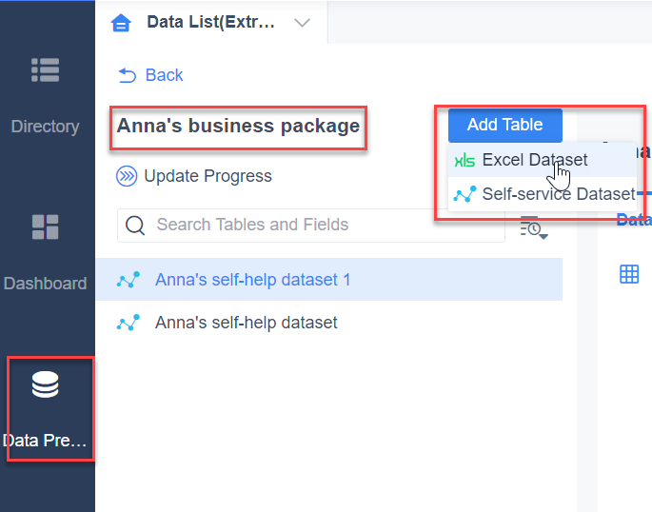Image resolution: width=652 pixels, height=512 pixels.
Task: Open the sort by time dropdown icon
Action: 534,227
